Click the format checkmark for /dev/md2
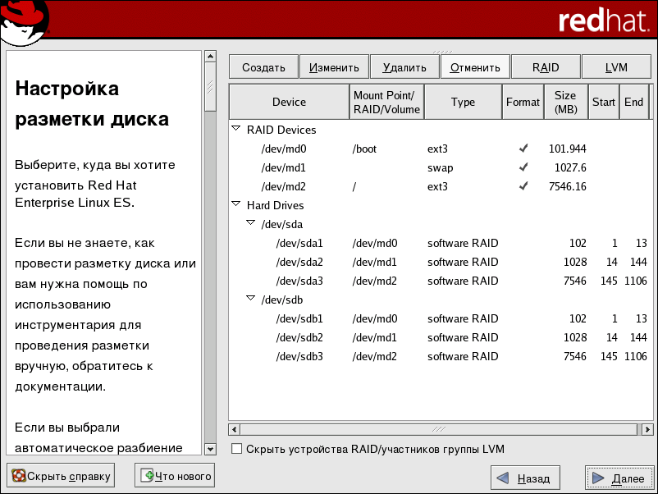The width and height of the screenshot is (658, 494). (523, 186)
